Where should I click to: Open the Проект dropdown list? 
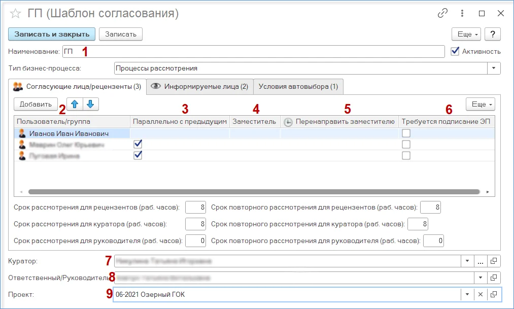[467, 294]
